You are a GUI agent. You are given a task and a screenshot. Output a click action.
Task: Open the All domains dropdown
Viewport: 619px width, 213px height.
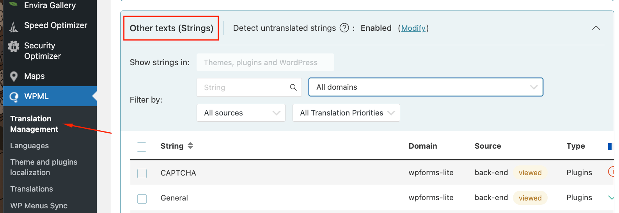(x=426, y=87)
